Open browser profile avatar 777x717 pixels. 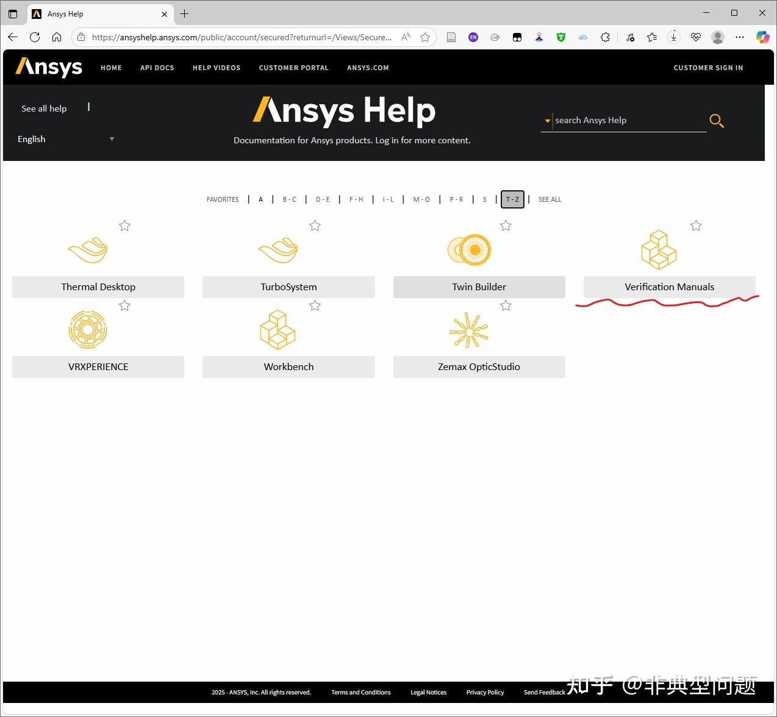(718, 37)
